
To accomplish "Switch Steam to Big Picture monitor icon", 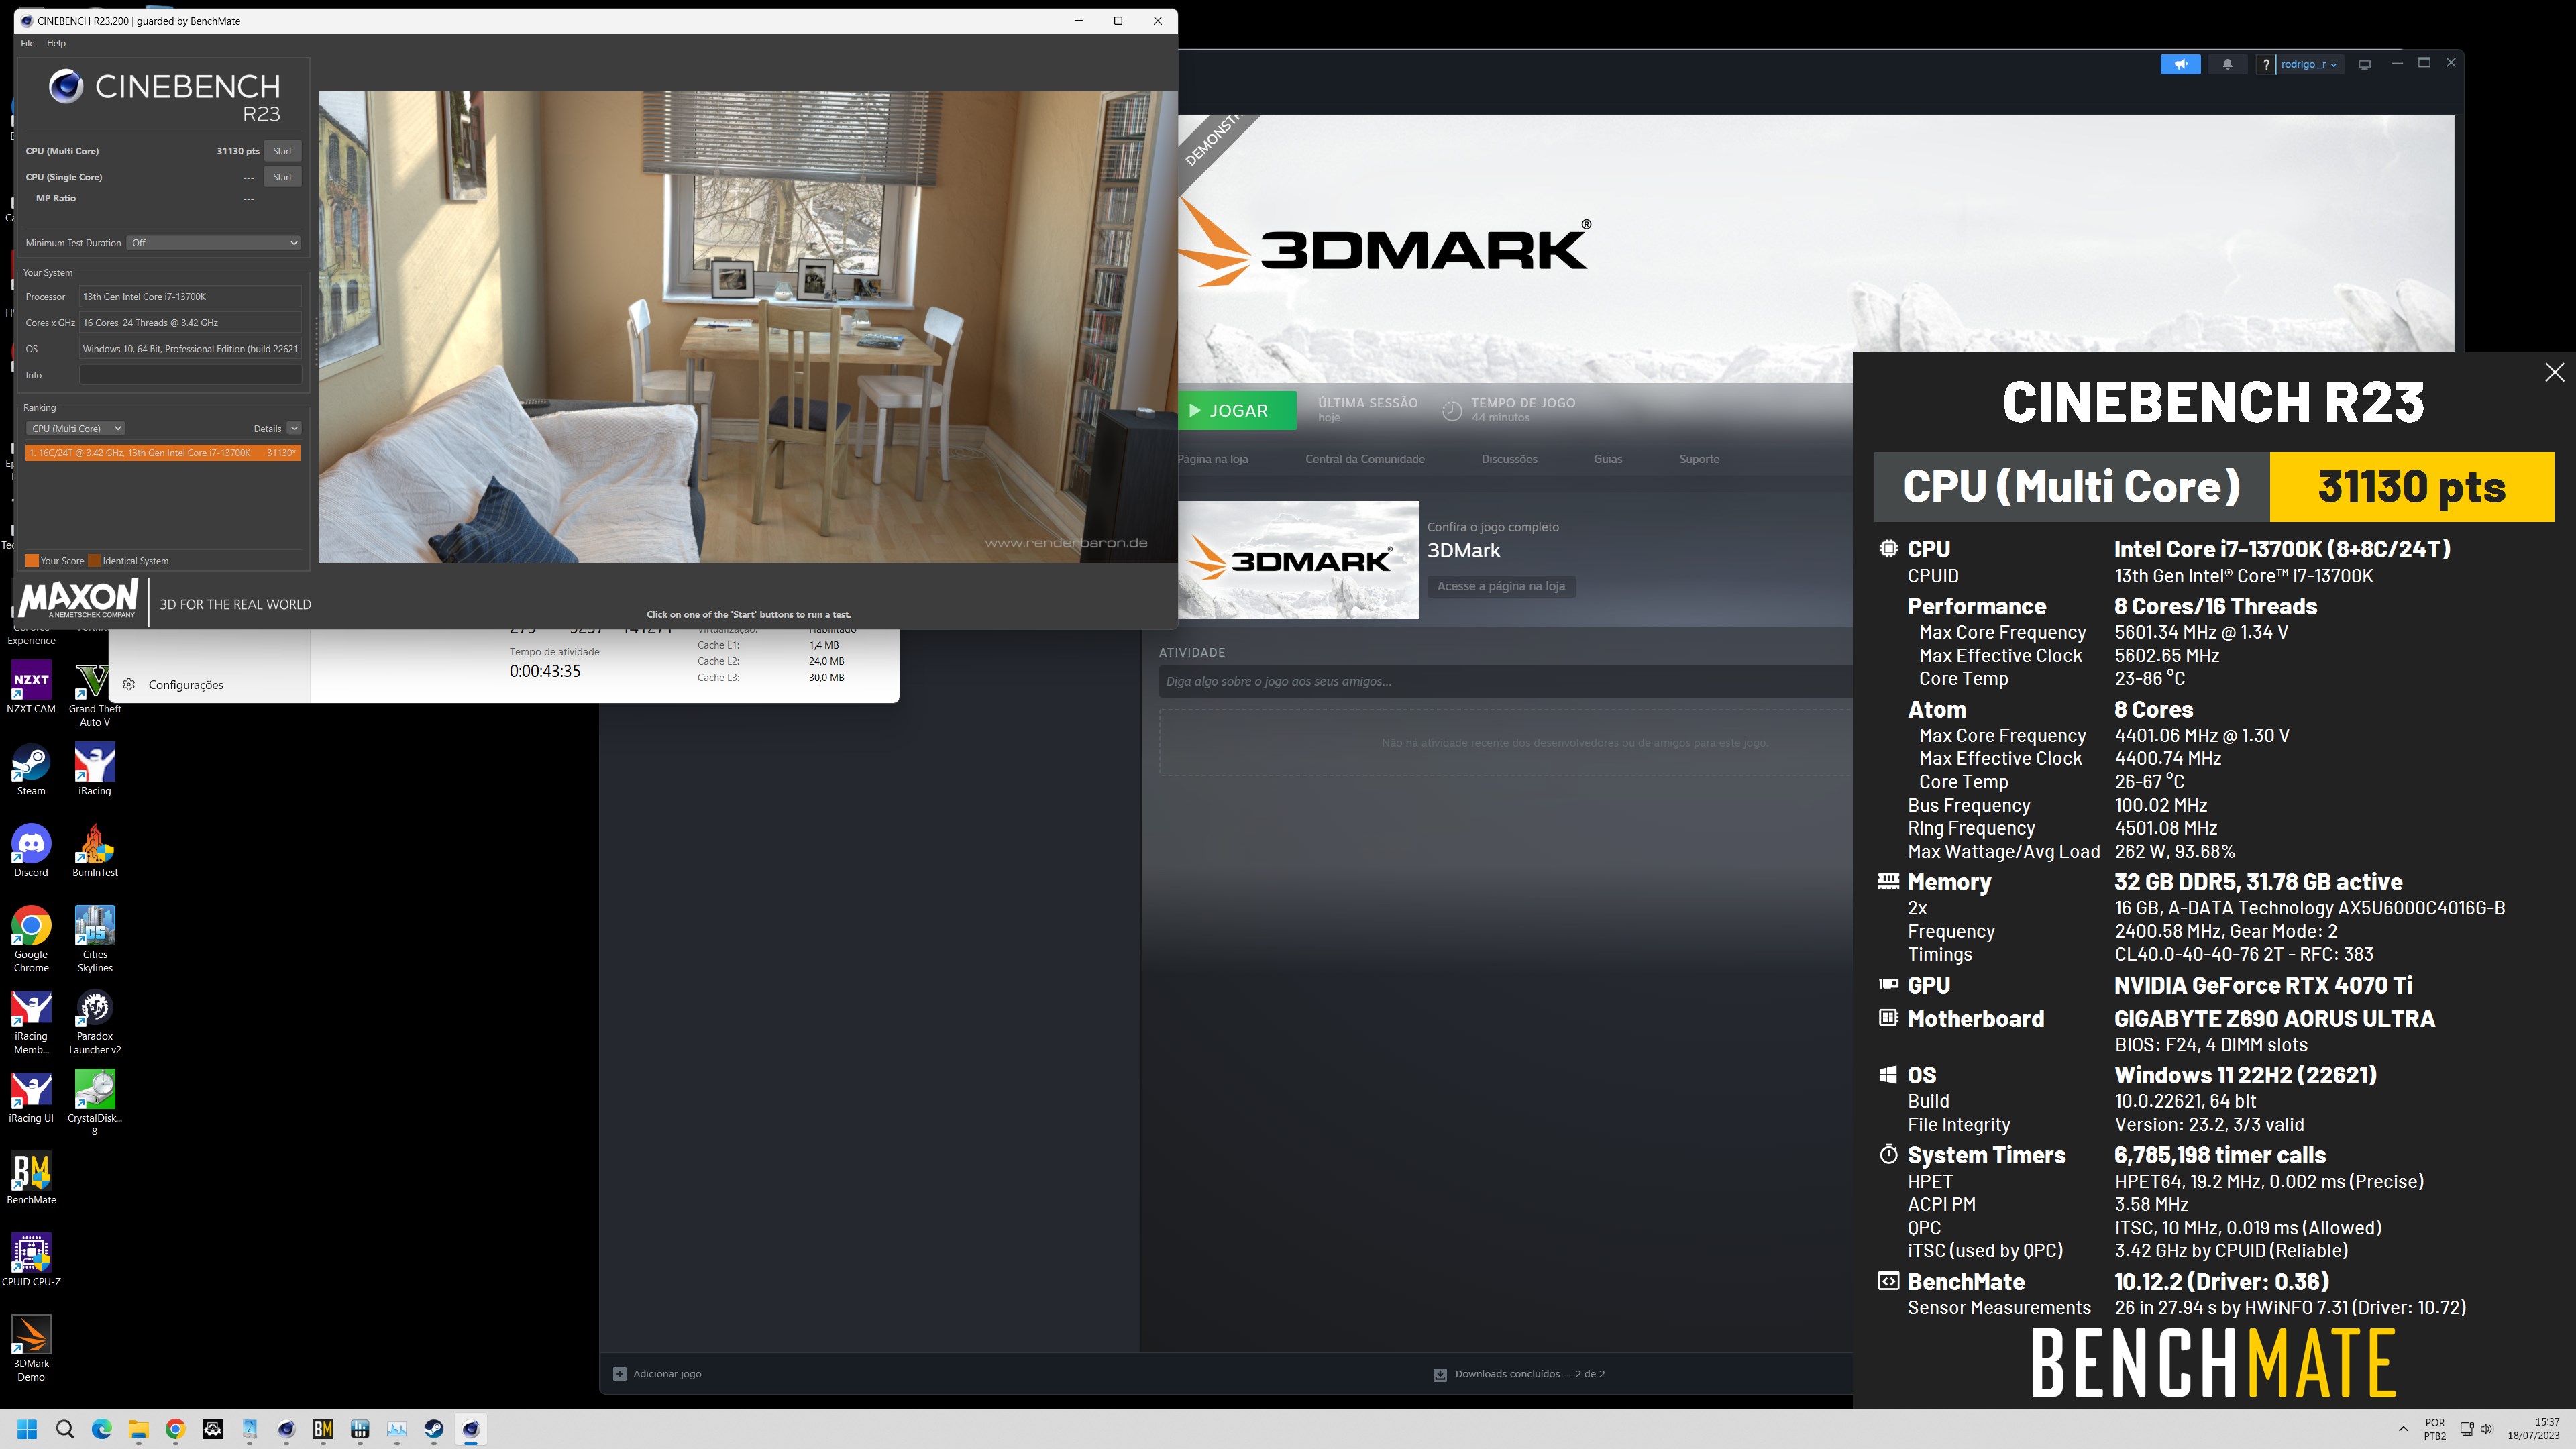I will coord(2365,64).
